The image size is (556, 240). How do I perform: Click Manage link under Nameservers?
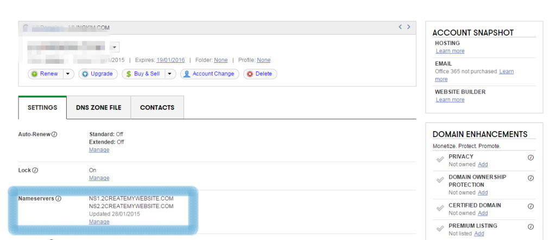(99, 222)
